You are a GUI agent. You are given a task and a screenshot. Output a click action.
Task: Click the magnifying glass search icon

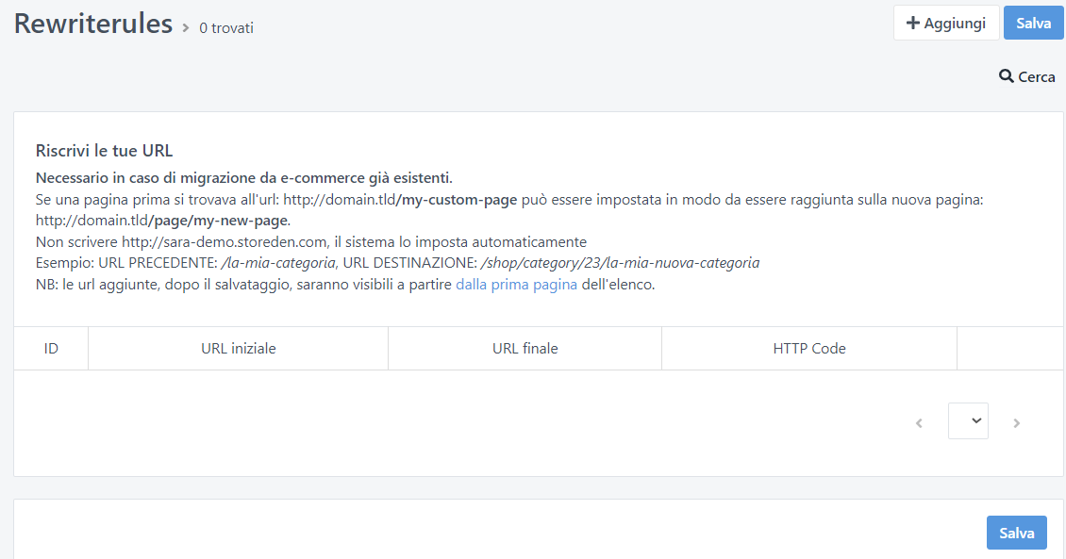click(1006, 76)
